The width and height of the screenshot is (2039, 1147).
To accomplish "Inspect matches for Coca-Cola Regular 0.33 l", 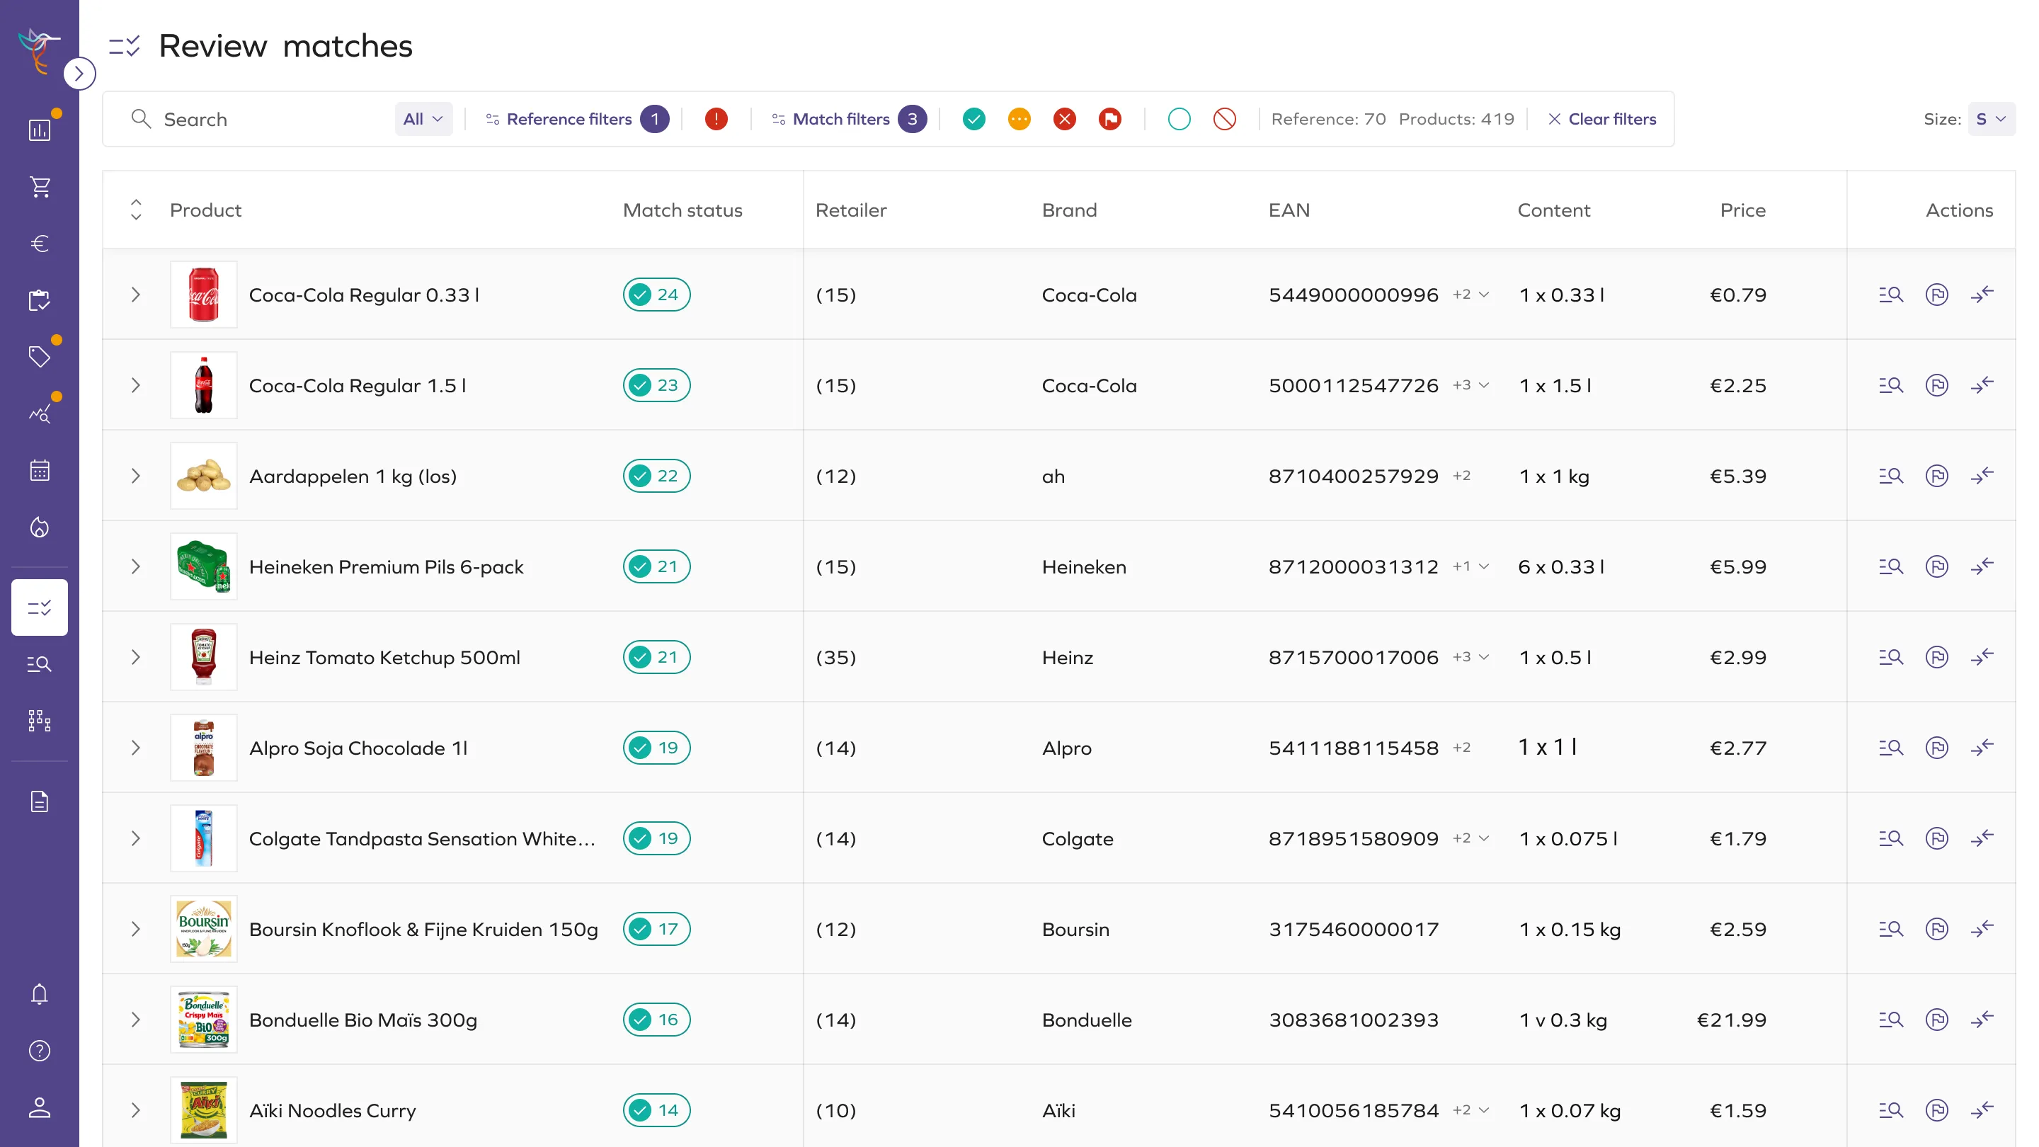I will click(x=1891, y=295).
